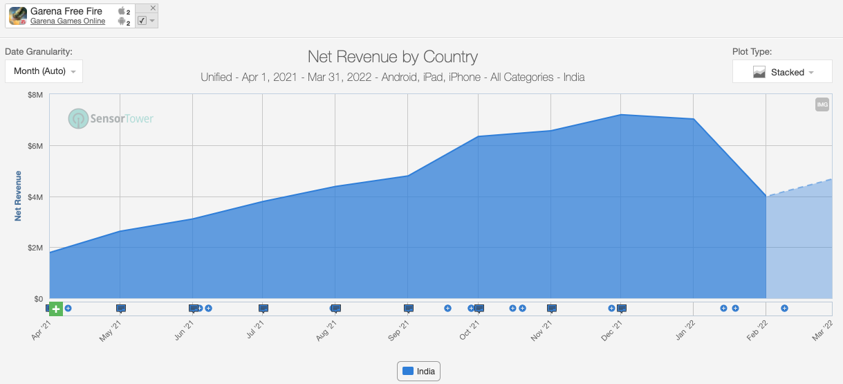Open the Oct '21 comment marker
The width and height of the screenshot is (843, 384).
(x=479, y=309)
